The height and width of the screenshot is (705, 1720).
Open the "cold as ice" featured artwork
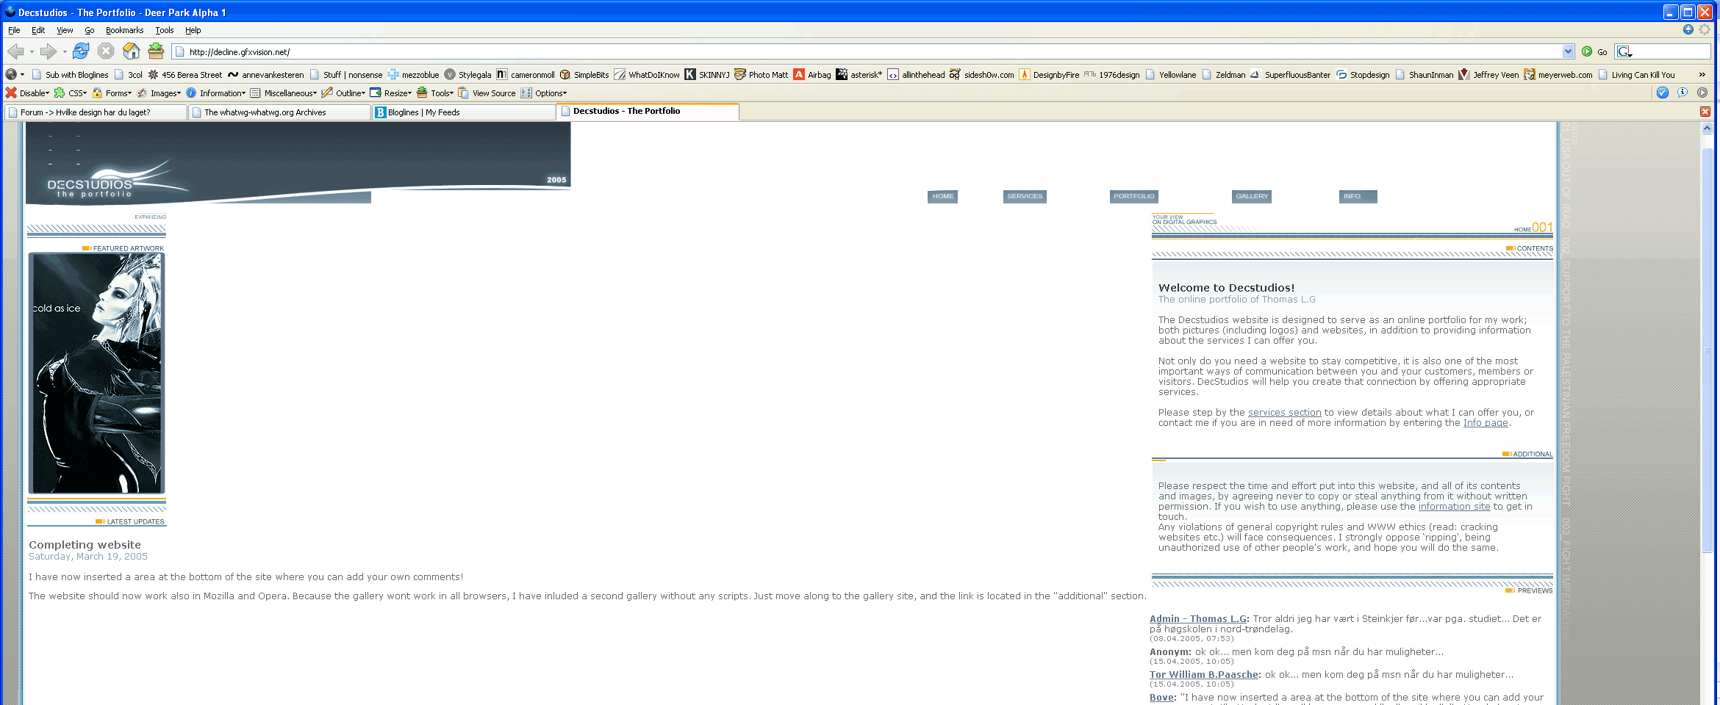96,373
